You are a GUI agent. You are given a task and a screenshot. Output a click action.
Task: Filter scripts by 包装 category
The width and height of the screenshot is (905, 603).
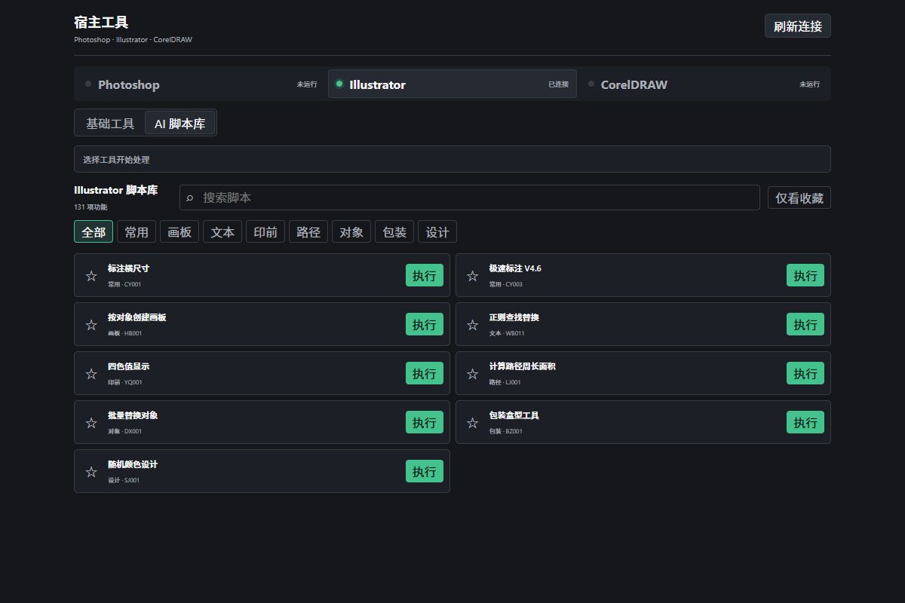coord(394,231)
